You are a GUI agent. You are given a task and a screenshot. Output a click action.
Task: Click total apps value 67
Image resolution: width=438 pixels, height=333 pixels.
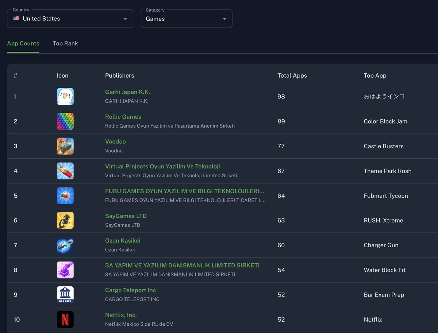[x=281, y=171]
